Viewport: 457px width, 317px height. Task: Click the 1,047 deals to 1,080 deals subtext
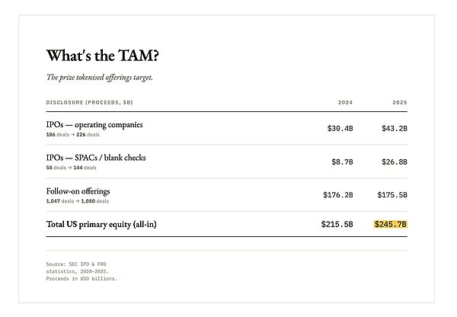coord(77,201)
